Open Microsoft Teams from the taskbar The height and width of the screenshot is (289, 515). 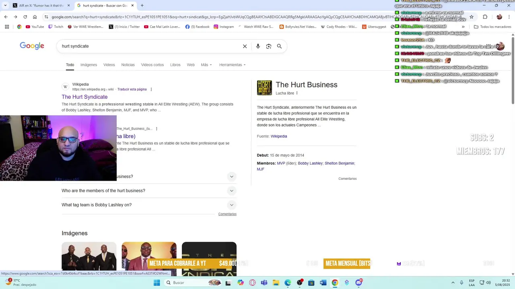tap(264, 283)
